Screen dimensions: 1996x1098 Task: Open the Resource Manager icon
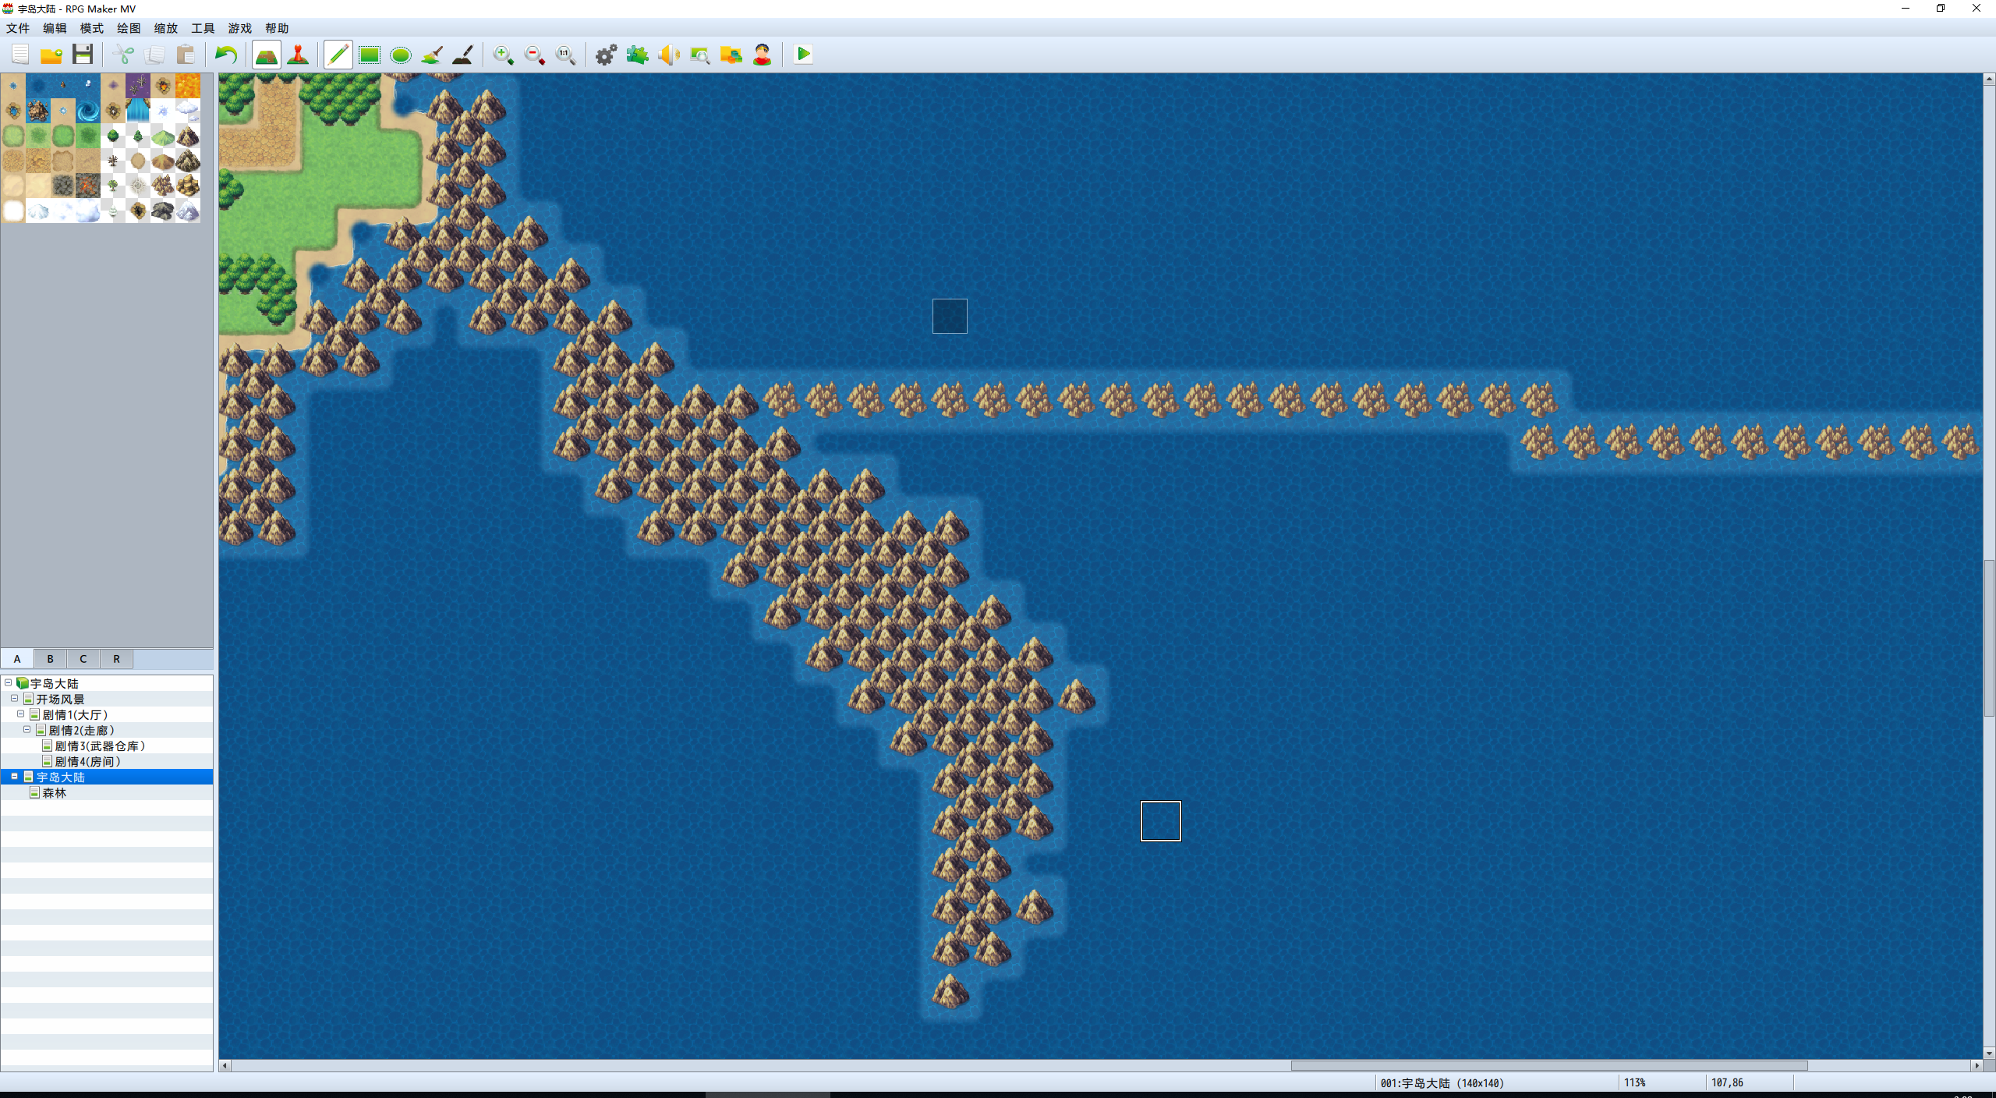click(x=731, y=55)
